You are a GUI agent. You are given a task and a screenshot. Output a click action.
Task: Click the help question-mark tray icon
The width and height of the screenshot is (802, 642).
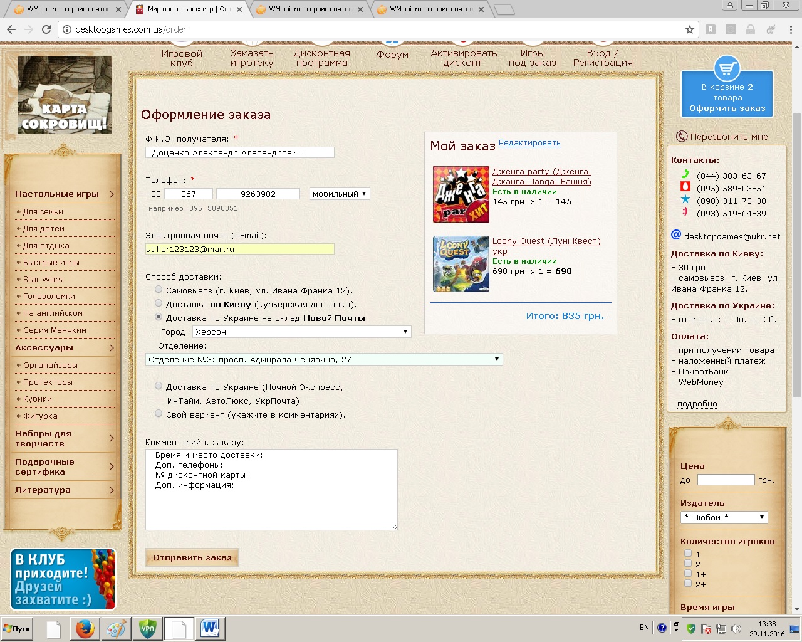(662, 628)
